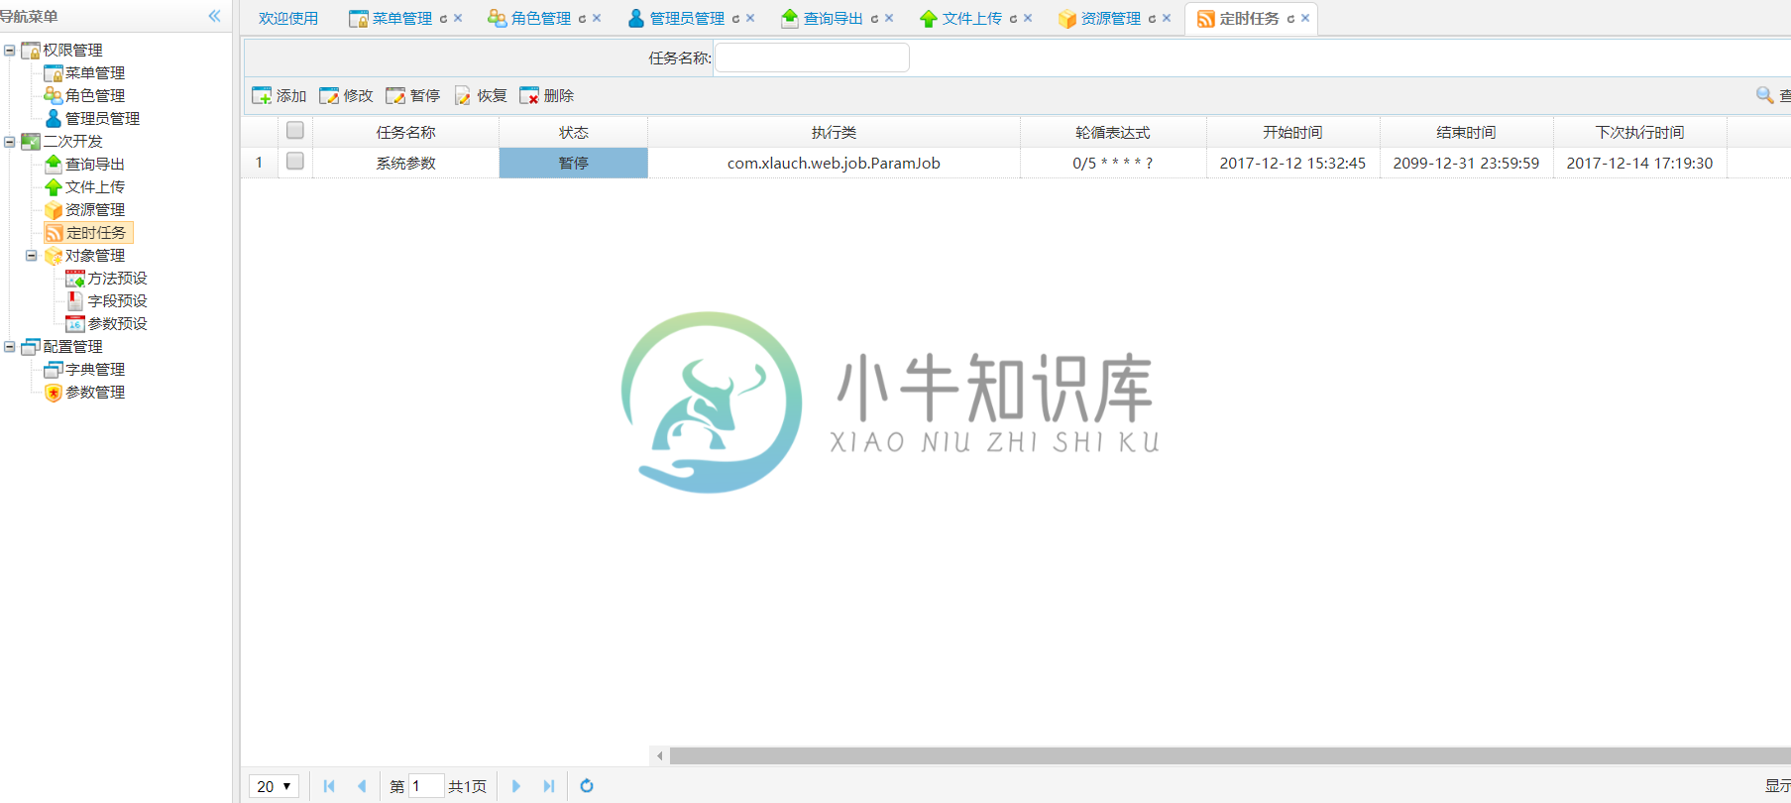Screen dimensions: 1791x803
Task: Collapse the 二次开发 tree node
Action: coord(10,142)
